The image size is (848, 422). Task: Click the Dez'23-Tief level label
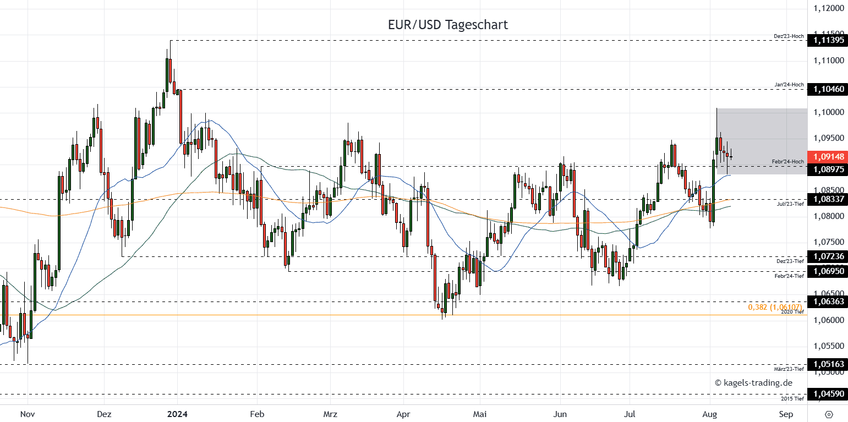tap(790, 261)
